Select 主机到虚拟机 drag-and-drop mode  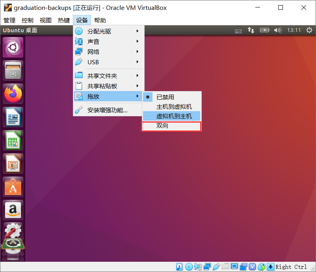[x=172, y=106]
